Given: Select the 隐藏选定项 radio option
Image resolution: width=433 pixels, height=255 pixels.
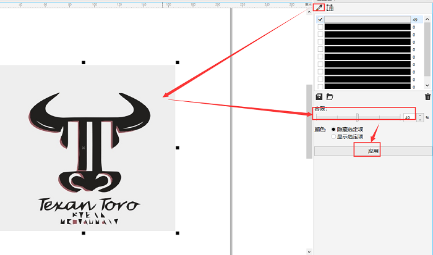Looking at the screenshot, I should click(x=334, y=129).
